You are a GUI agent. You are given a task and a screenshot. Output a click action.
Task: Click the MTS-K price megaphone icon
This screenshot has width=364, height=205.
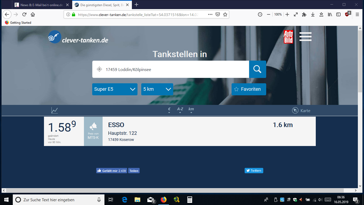(93, 126)
